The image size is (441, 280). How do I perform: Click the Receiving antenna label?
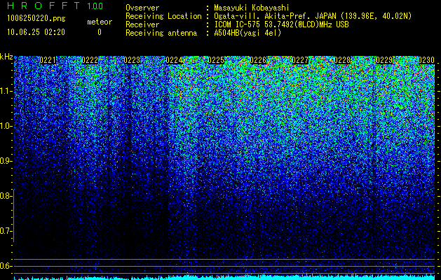(161, 33)
